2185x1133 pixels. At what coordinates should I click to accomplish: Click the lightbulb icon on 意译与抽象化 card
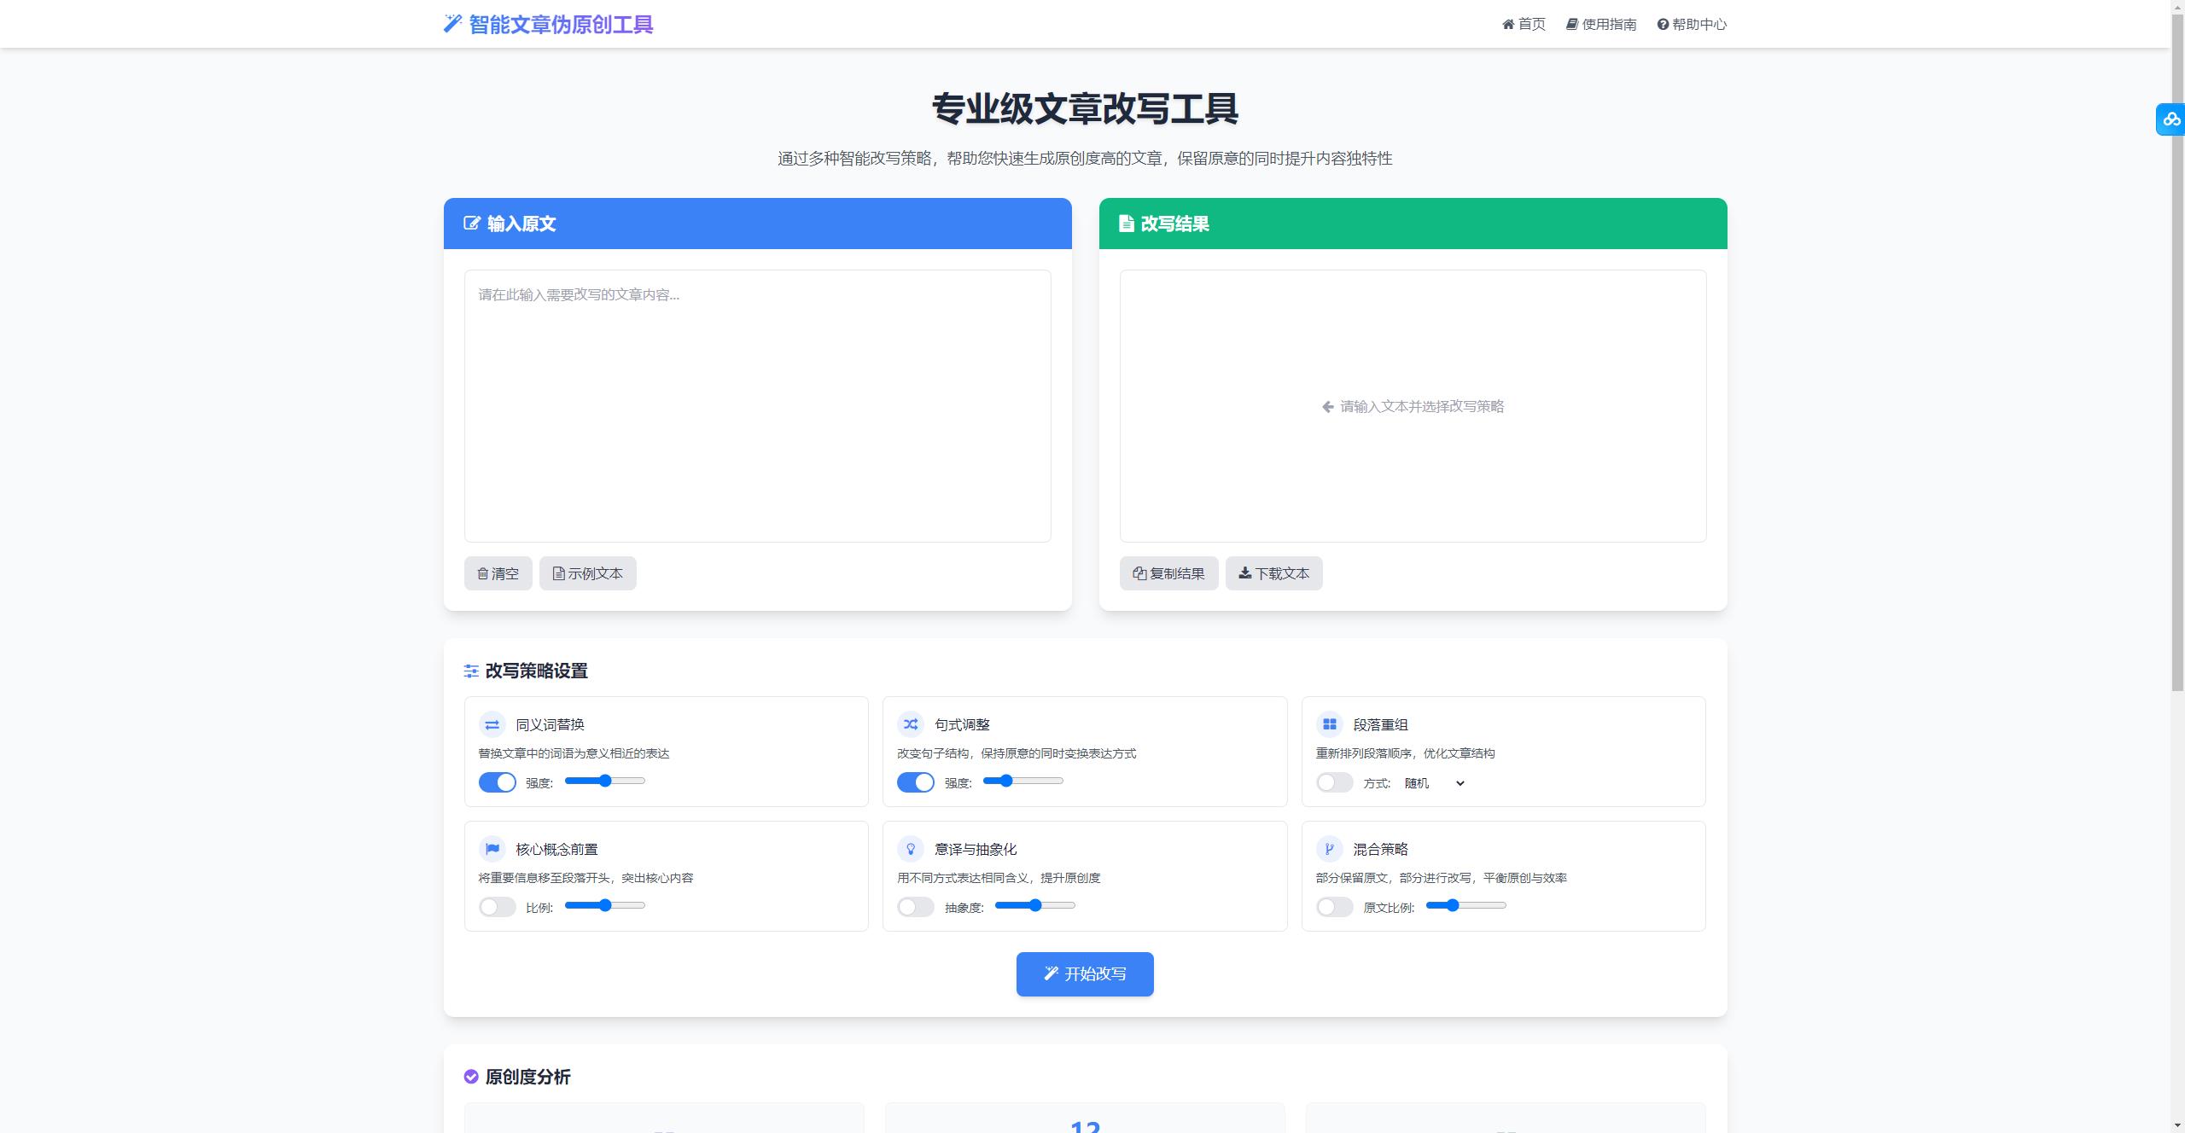(x=912, y=848)
